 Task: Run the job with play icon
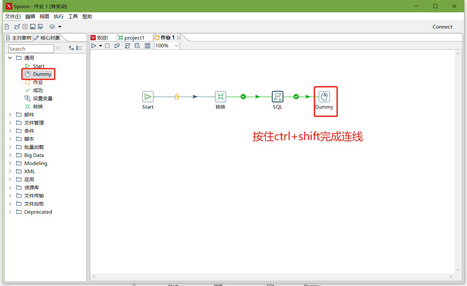pos(94,46)
